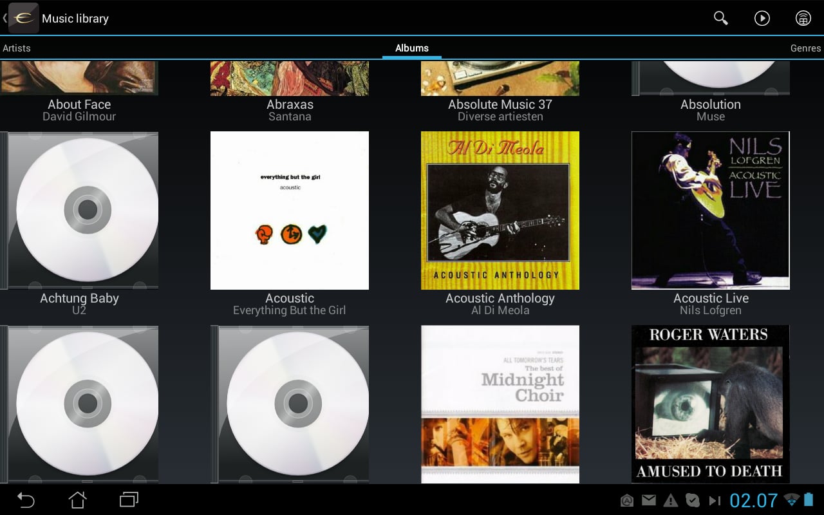Screen dimensions: 824x515
Task: Click the 'U2' artist name
Action: tap(79, 310)
